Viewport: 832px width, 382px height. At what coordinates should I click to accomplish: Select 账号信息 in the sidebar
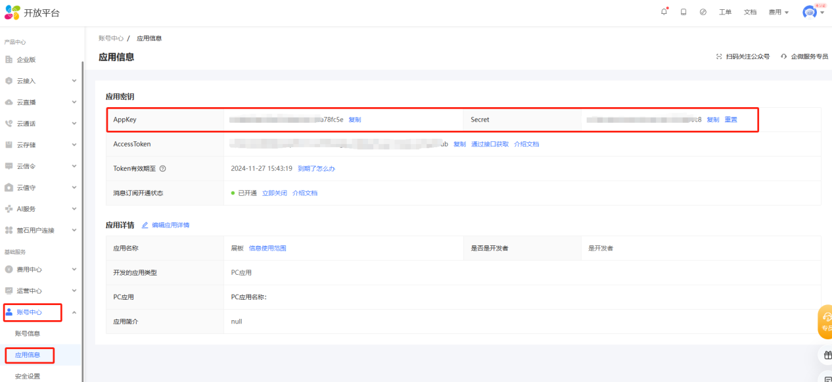(28, 333)
